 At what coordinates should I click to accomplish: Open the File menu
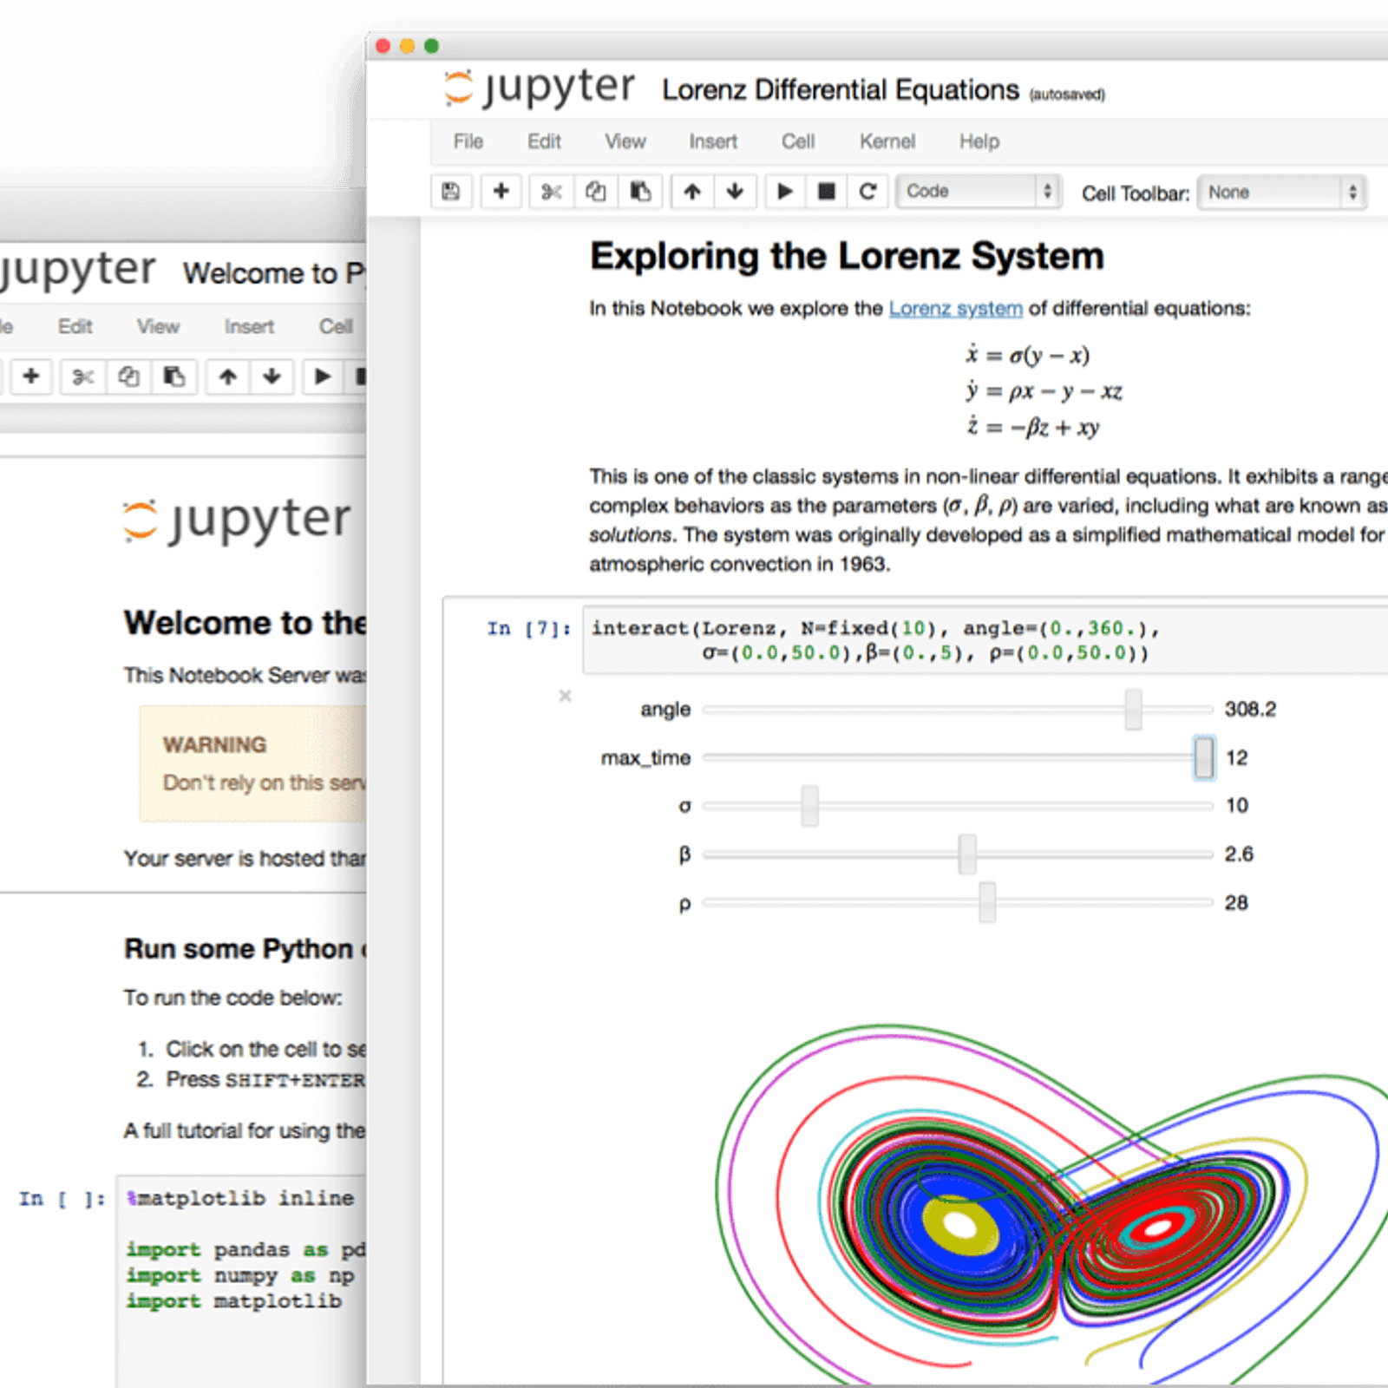click(x=468, y=141)
